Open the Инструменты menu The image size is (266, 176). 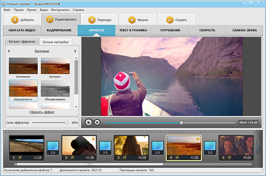[60, 10]
